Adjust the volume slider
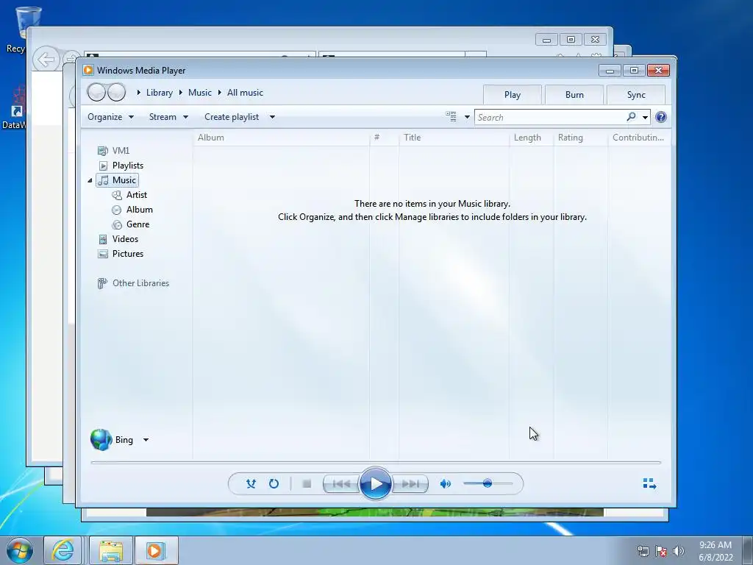 pos(488,483)
